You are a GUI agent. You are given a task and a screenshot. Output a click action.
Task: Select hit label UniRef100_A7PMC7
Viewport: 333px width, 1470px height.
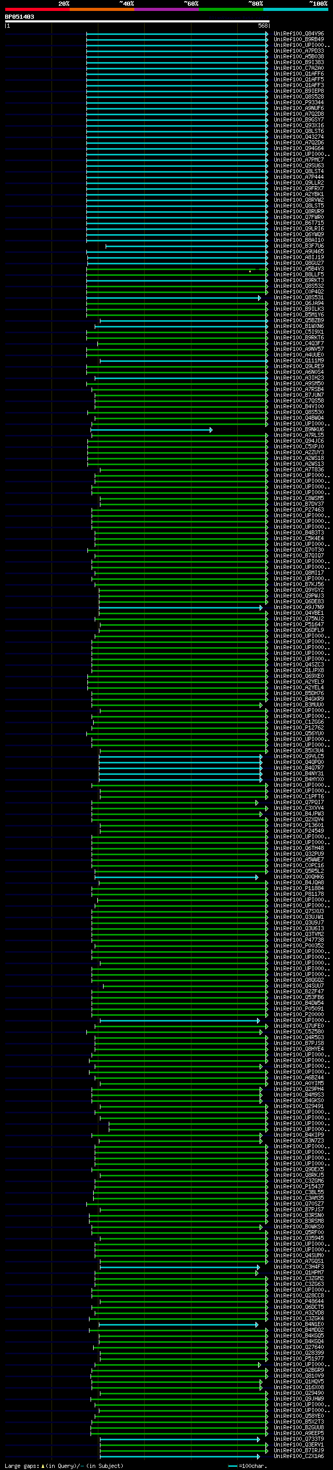tap(299, 160)
